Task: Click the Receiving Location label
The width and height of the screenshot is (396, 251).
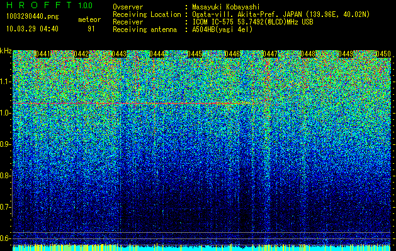Action: tap(147, 14)
